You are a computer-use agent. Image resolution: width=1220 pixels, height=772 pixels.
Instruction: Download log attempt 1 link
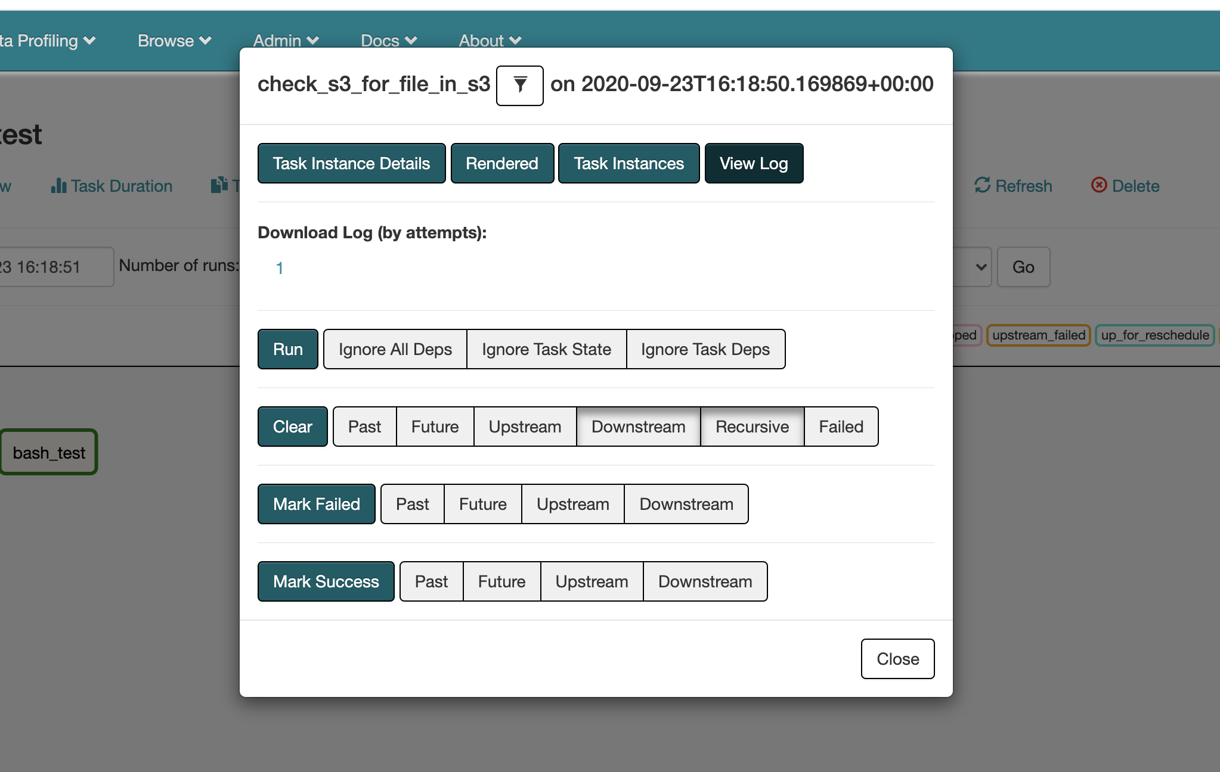279,268
